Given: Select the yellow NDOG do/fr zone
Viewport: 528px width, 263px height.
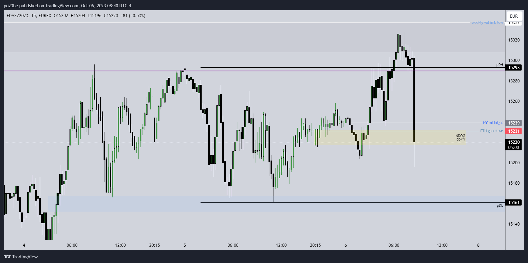Looking at the screenshot, I should [390, 138].
